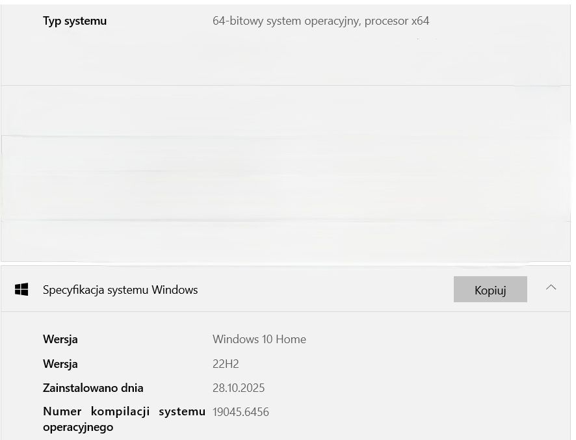Click the Numer kompilacji systemu label
576x440 pixels.
click(124, 411)
